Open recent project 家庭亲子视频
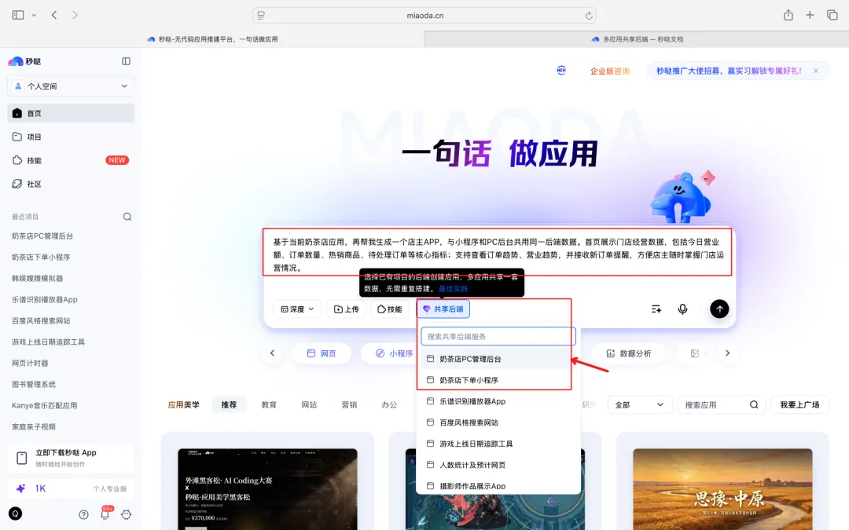The image size is (849, 530). point(34,426)
